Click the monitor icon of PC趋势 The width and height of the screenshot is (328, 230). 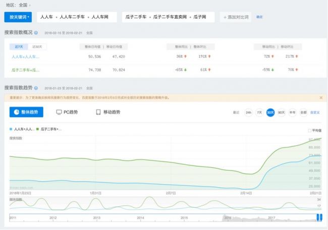(59, 112)
